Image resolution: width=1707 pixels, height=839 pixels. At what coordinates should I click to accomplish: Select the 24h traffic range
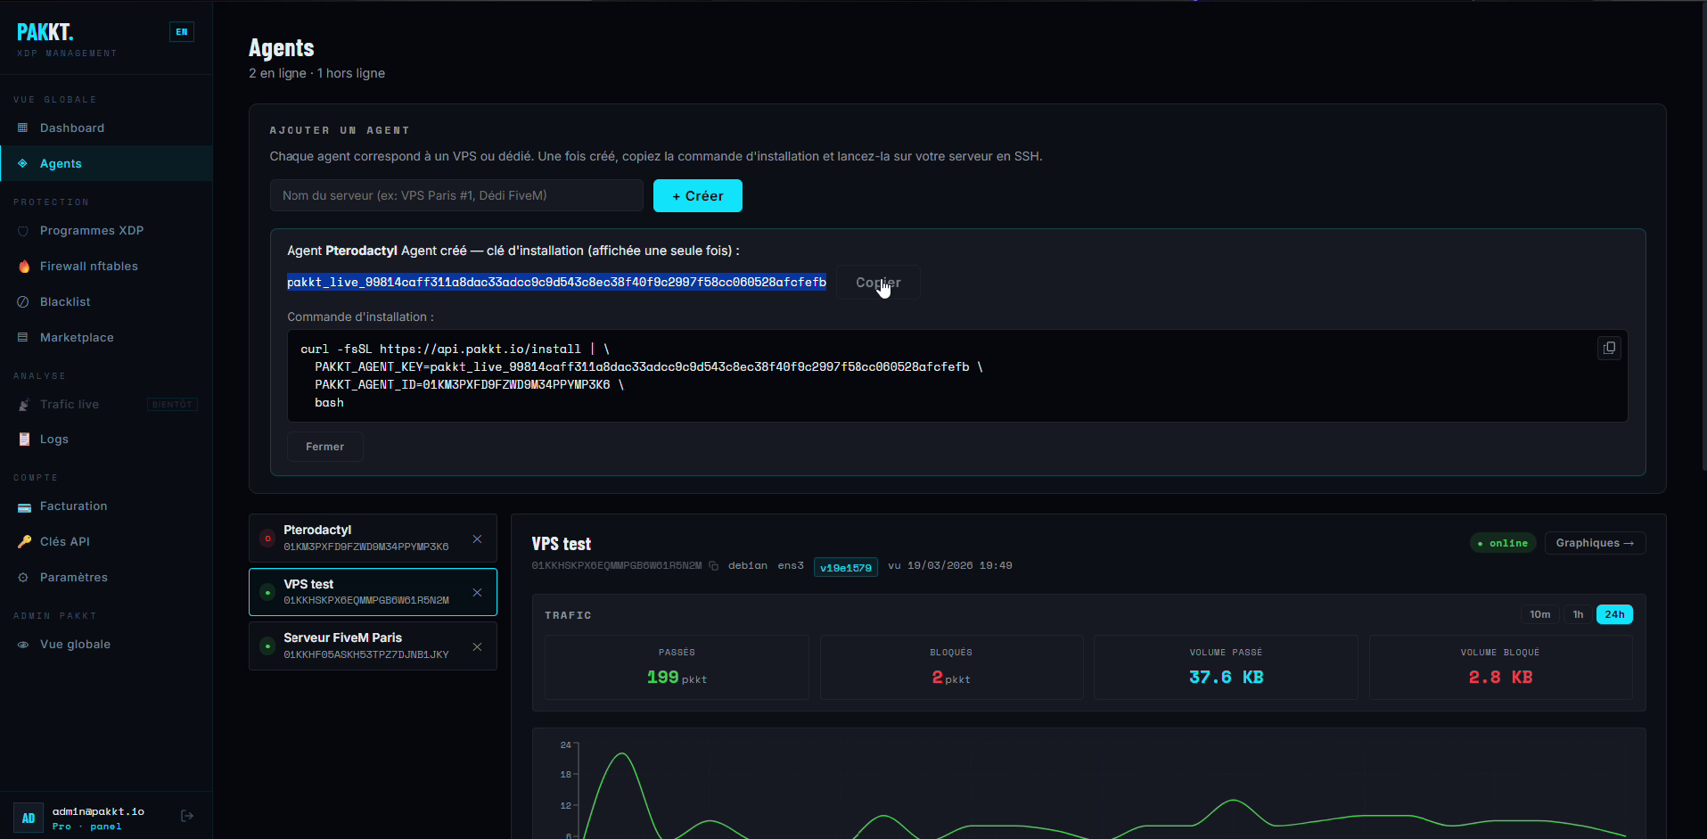click(1613, 614)
